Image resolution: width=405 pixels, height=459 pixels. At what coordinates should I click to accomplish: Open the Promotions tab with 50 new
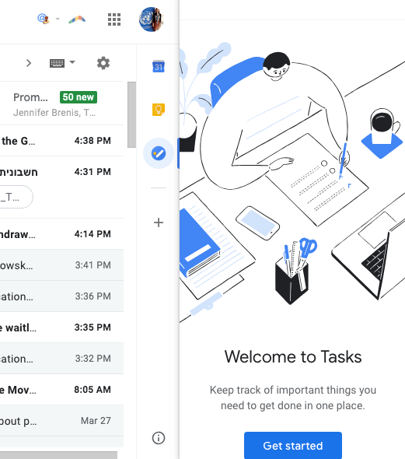coord(61,103)
